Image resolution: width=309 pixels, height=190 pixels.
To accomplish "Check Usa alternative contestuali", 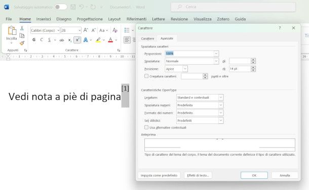I will 146,127.
